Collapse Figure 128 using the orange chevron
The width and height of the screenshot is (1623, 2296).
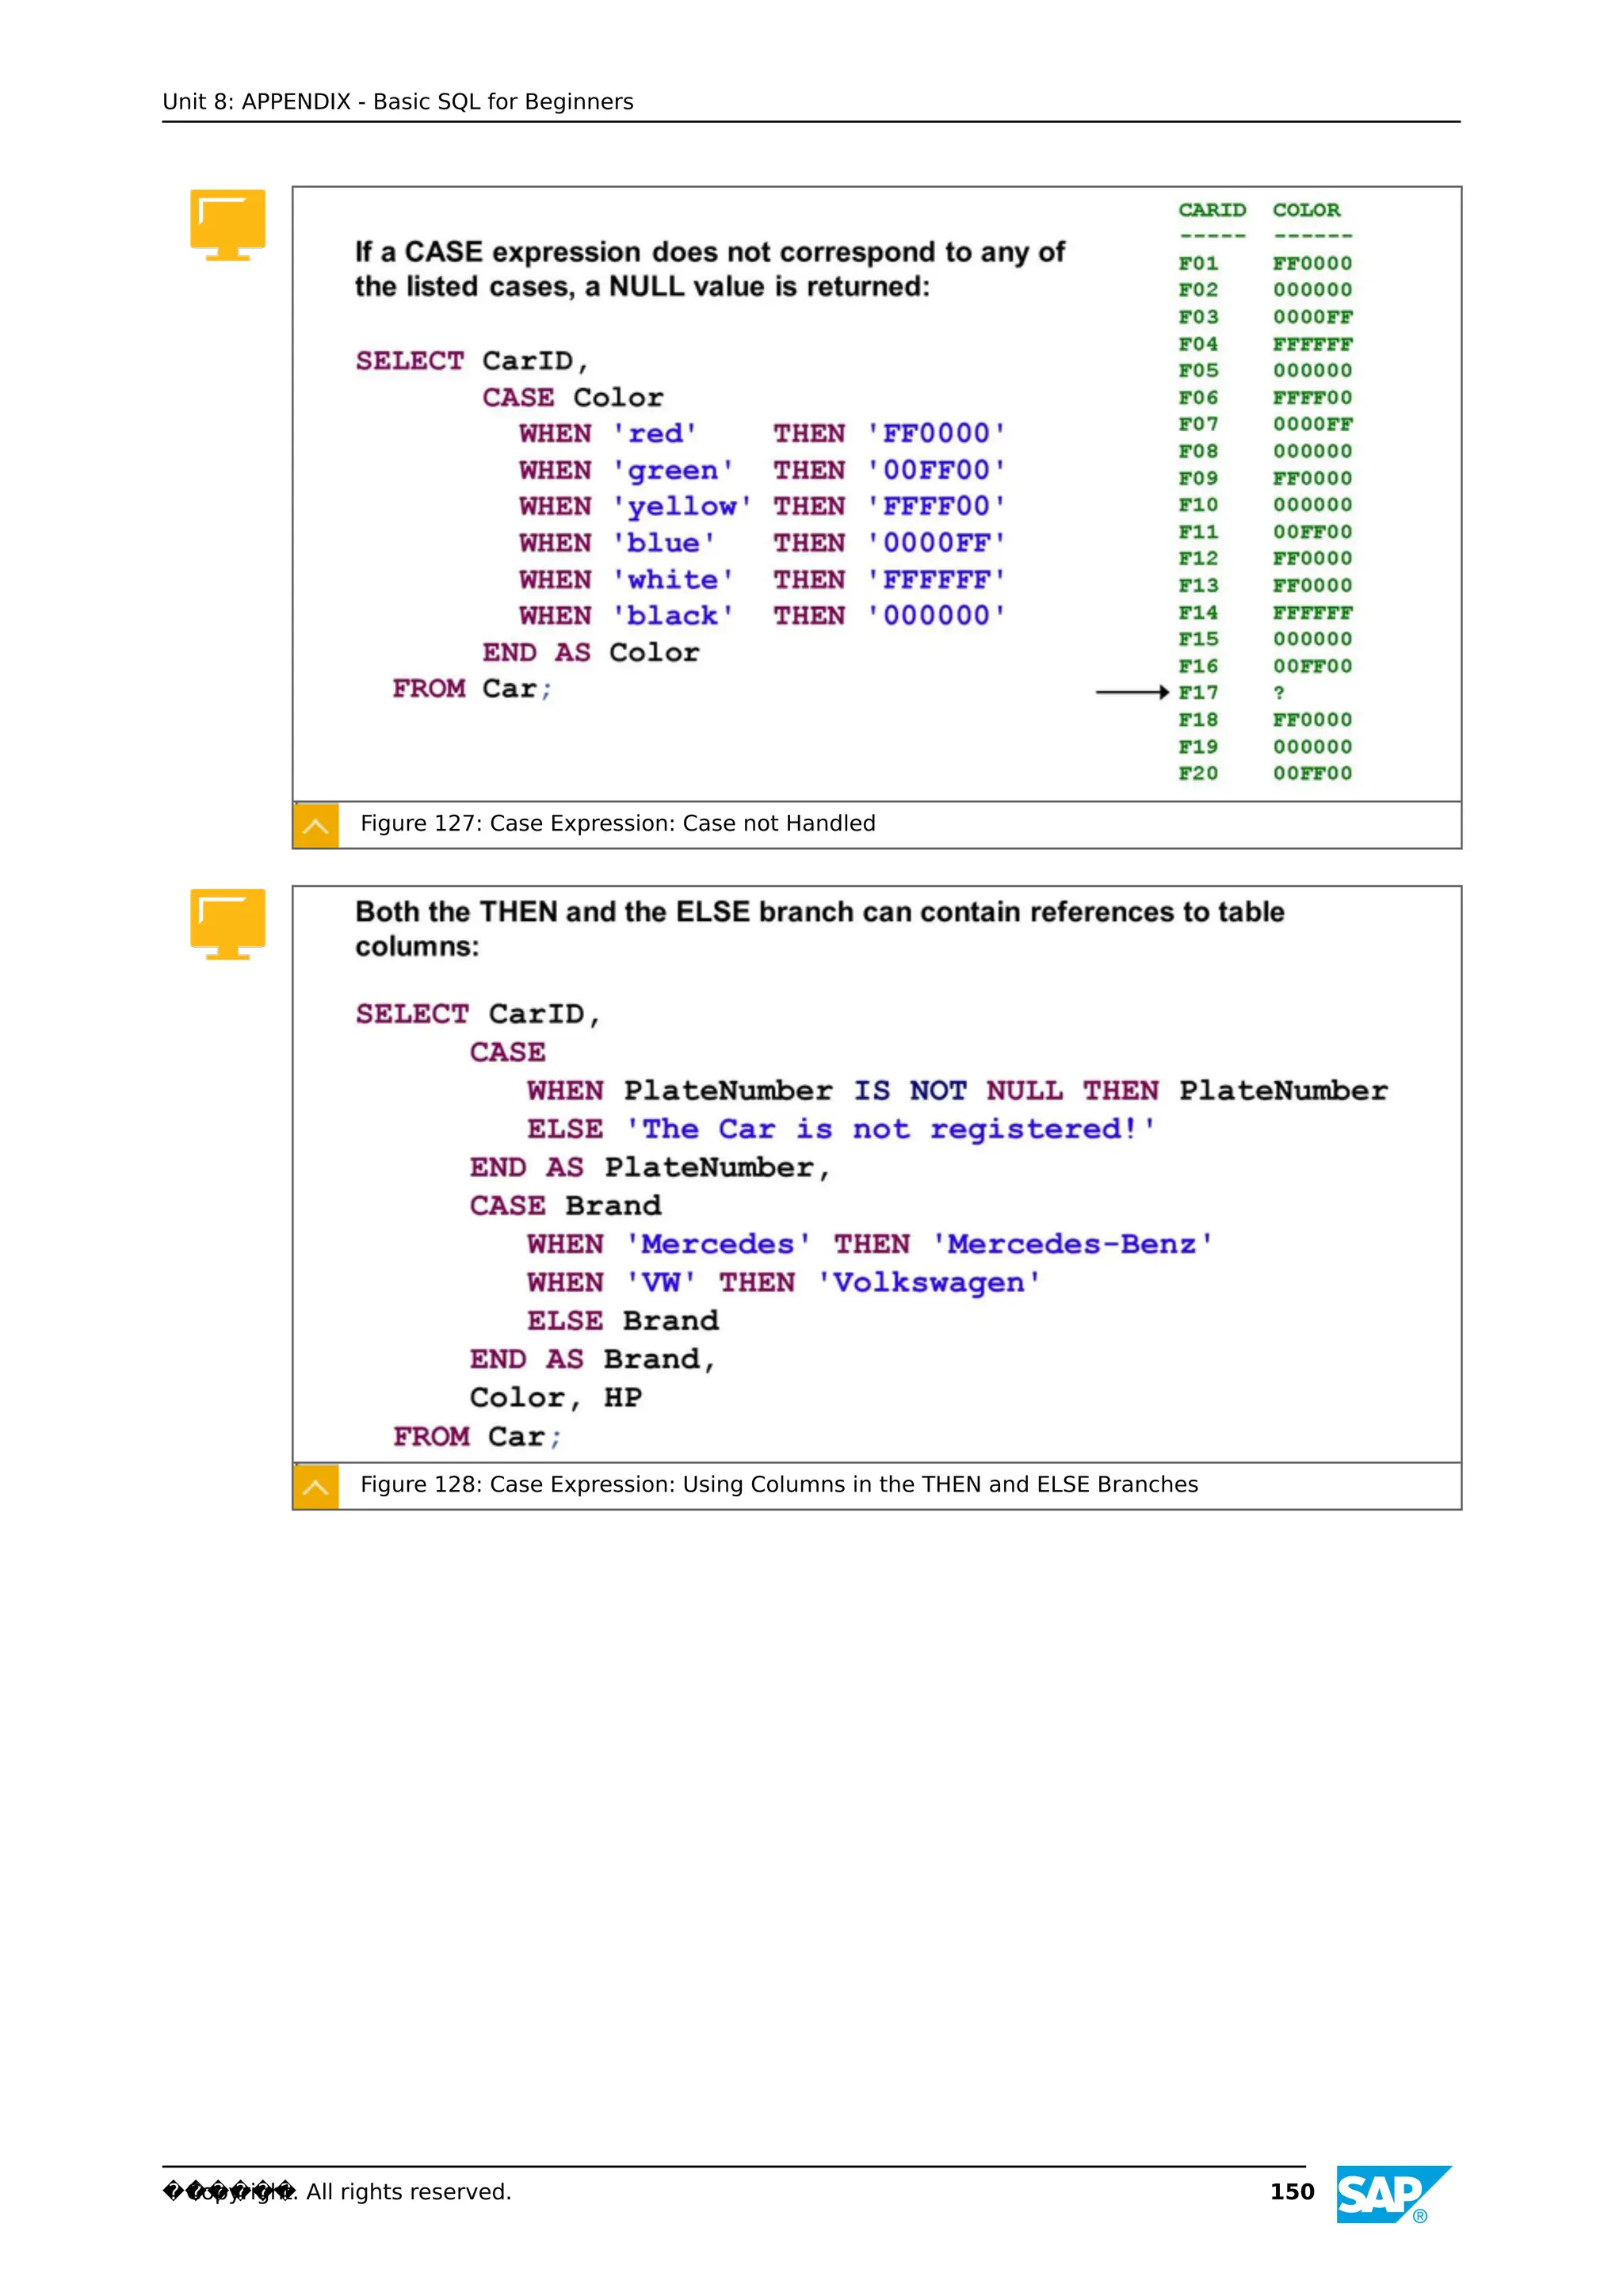pos(316,1487)
